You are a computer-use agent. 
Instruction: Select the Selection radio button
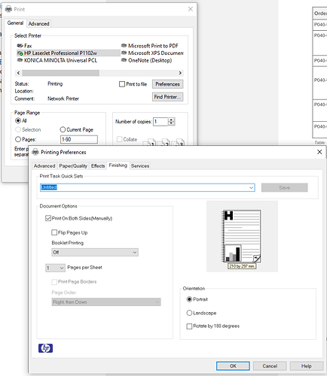pos(18,129)
